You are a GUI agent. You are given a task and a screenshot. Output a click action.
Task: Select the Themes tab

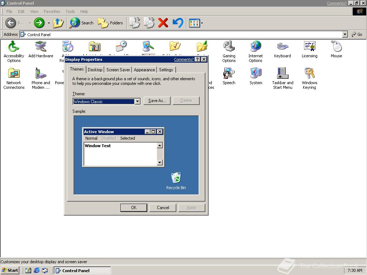[77, 69]
